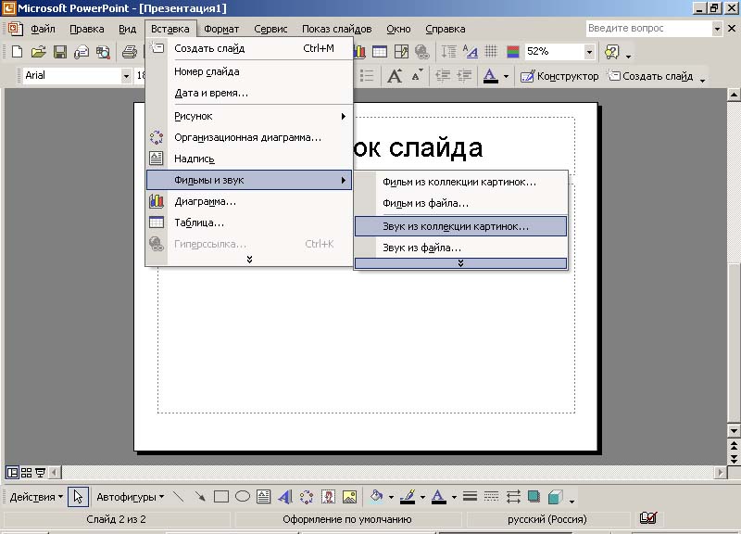Expand the Insert menu's hidden items chevron
The width and height of the screenshot is (741, 534).
249,260
